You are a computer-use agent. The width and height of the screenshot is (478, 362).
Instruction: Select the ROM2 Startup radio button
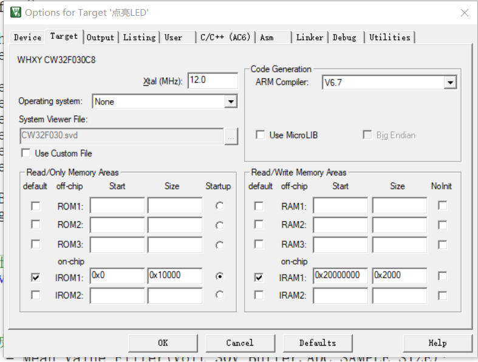click(x=219, y=225)
